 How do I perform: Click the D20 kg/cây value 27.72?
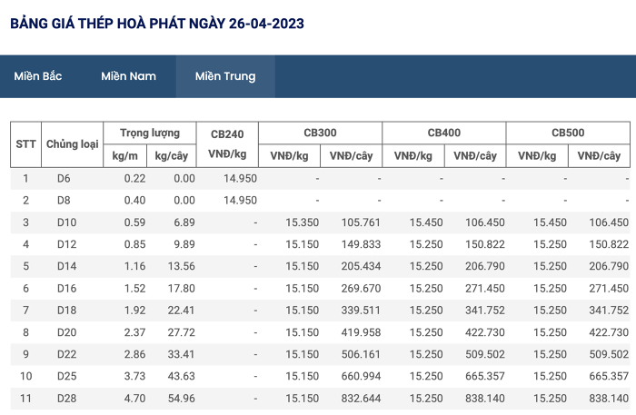click(x=182, y=332)
